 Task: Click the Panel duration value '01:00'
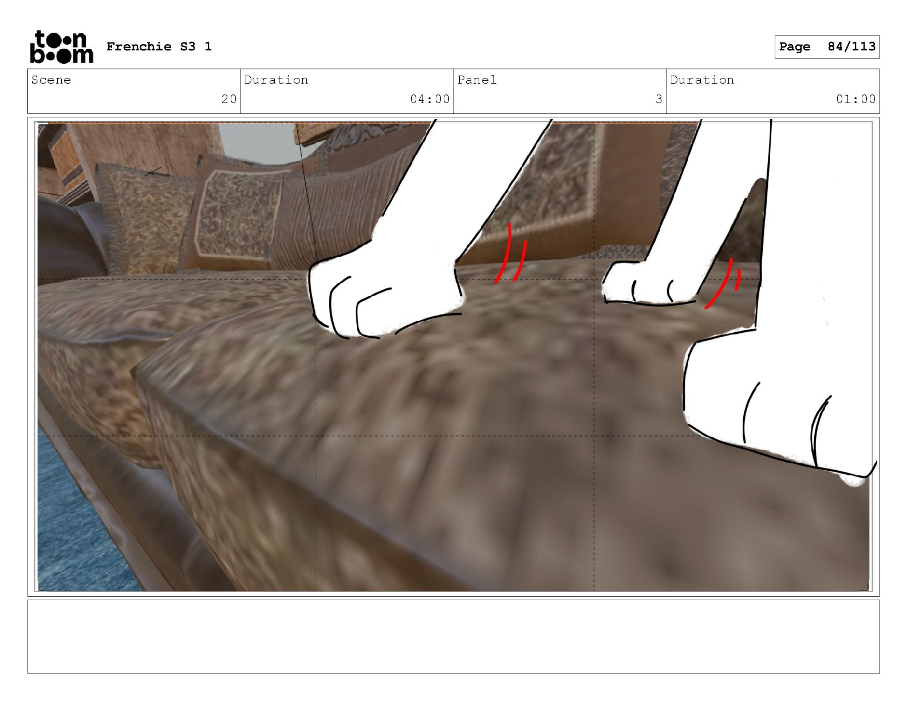tap(856, 99)
